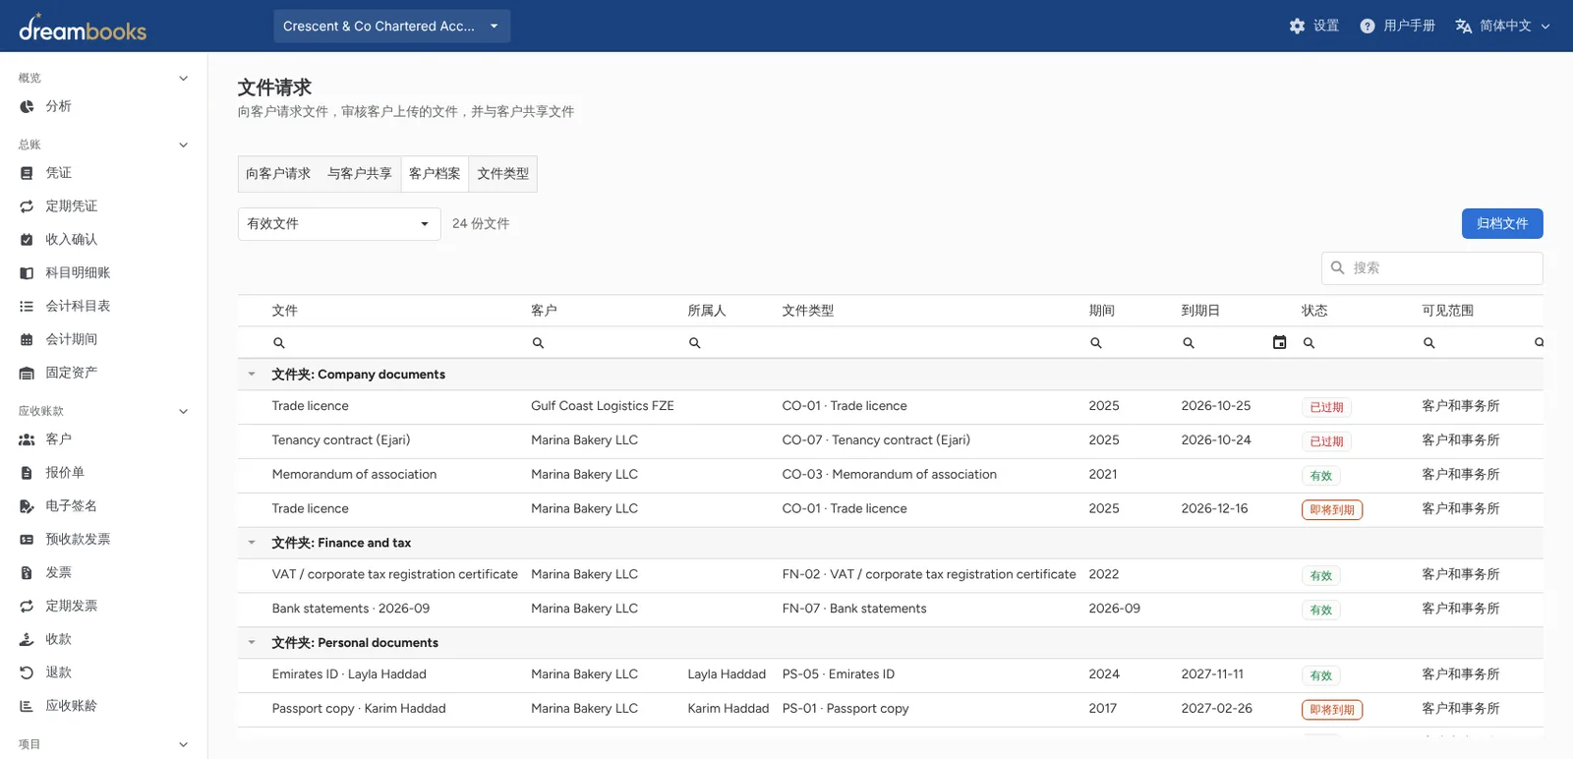Open the 应收账龄 aging report link
The width and height of the screenshot is (1573, 759).
coord(72,706)
